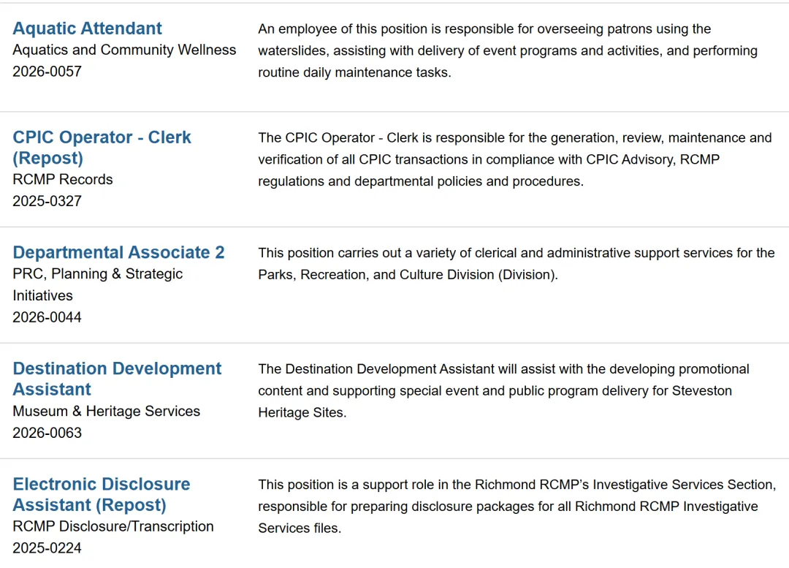
Task: Click job ID 2025-0224
Action: pos(47,548)
